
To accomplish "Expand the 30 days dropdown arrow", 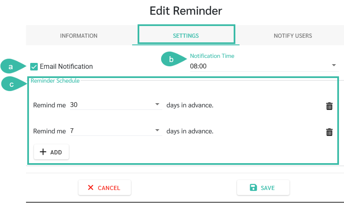I will (x=157, y=104).
